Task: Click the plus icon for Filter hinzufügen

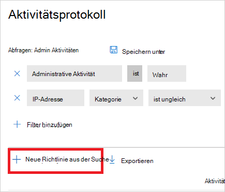Action: pyautogui.click(x=17, y=124)
